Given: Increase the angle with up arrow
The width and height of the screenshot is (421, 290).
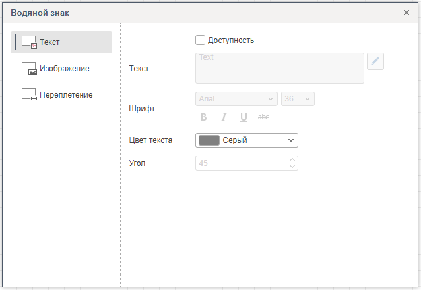Looking at the screenshot, I should coord(292,159).
